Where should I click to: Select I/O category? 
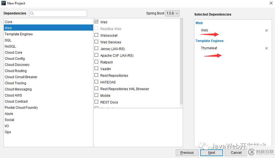click(x=48, y=126)
